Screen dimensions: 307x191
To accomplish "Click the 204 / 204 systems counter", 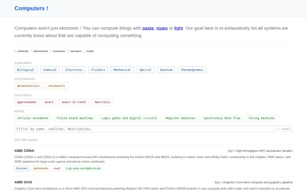I will pyautogui.click(x=26, y=140).
